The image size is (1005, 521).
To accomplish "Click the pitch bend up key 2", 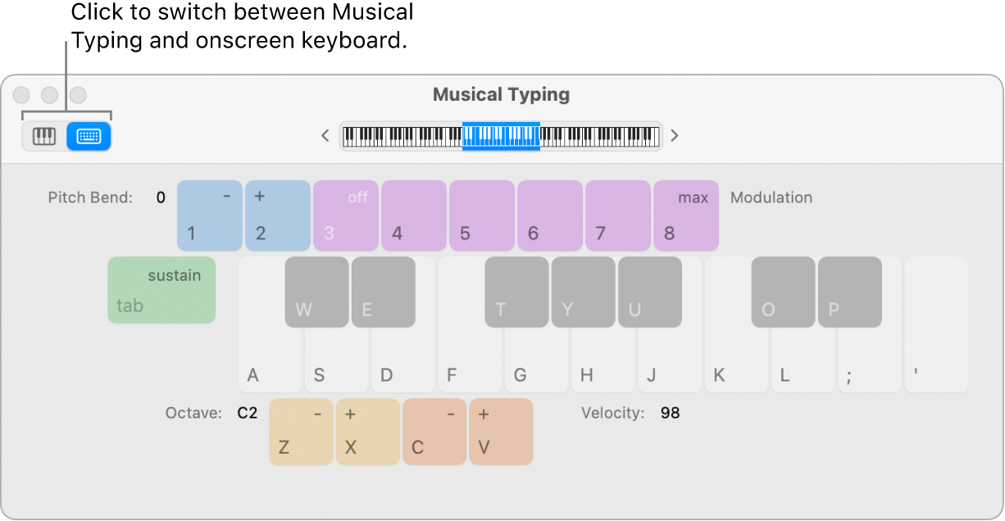I will tap(277, 215).
